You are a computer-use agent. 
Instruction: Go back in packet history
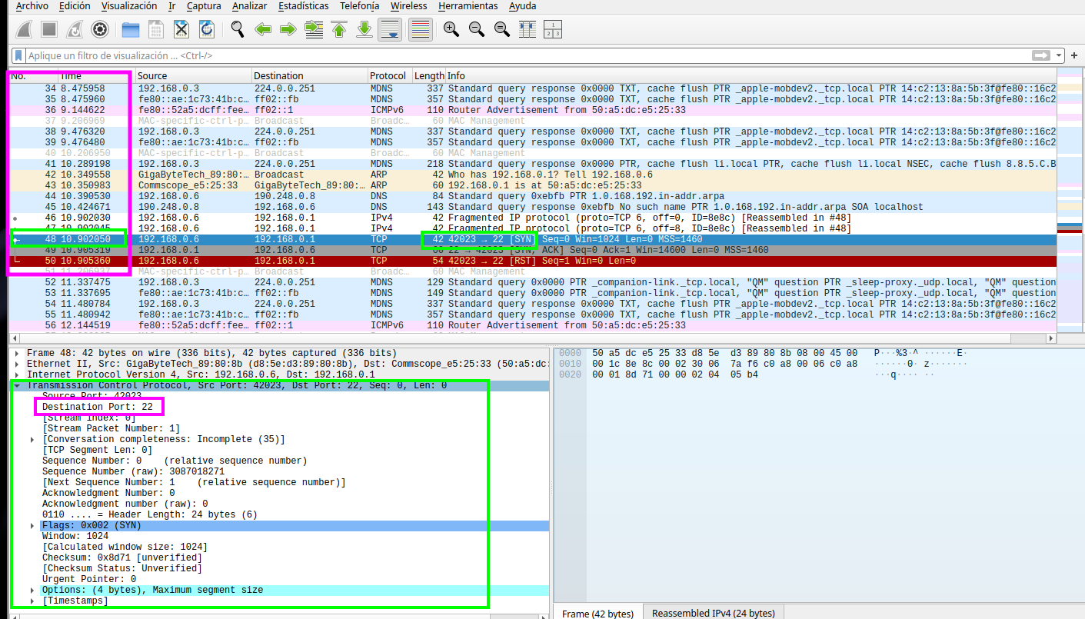click(x=263, y=30)
